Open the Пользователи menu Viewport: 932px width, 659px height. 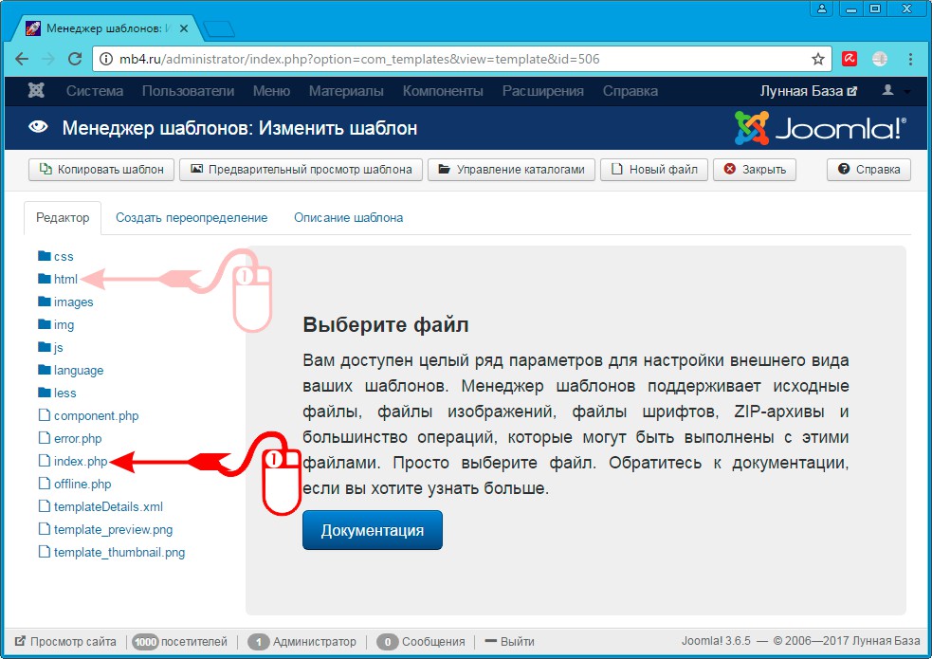click(188, 91)
